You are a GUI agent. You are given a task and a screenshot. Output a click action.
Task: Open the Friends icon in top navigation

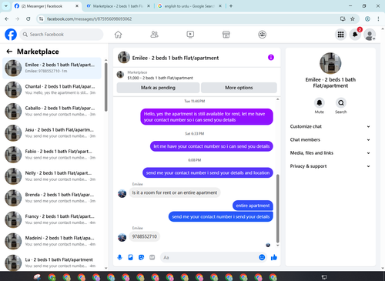pos(154,35)
